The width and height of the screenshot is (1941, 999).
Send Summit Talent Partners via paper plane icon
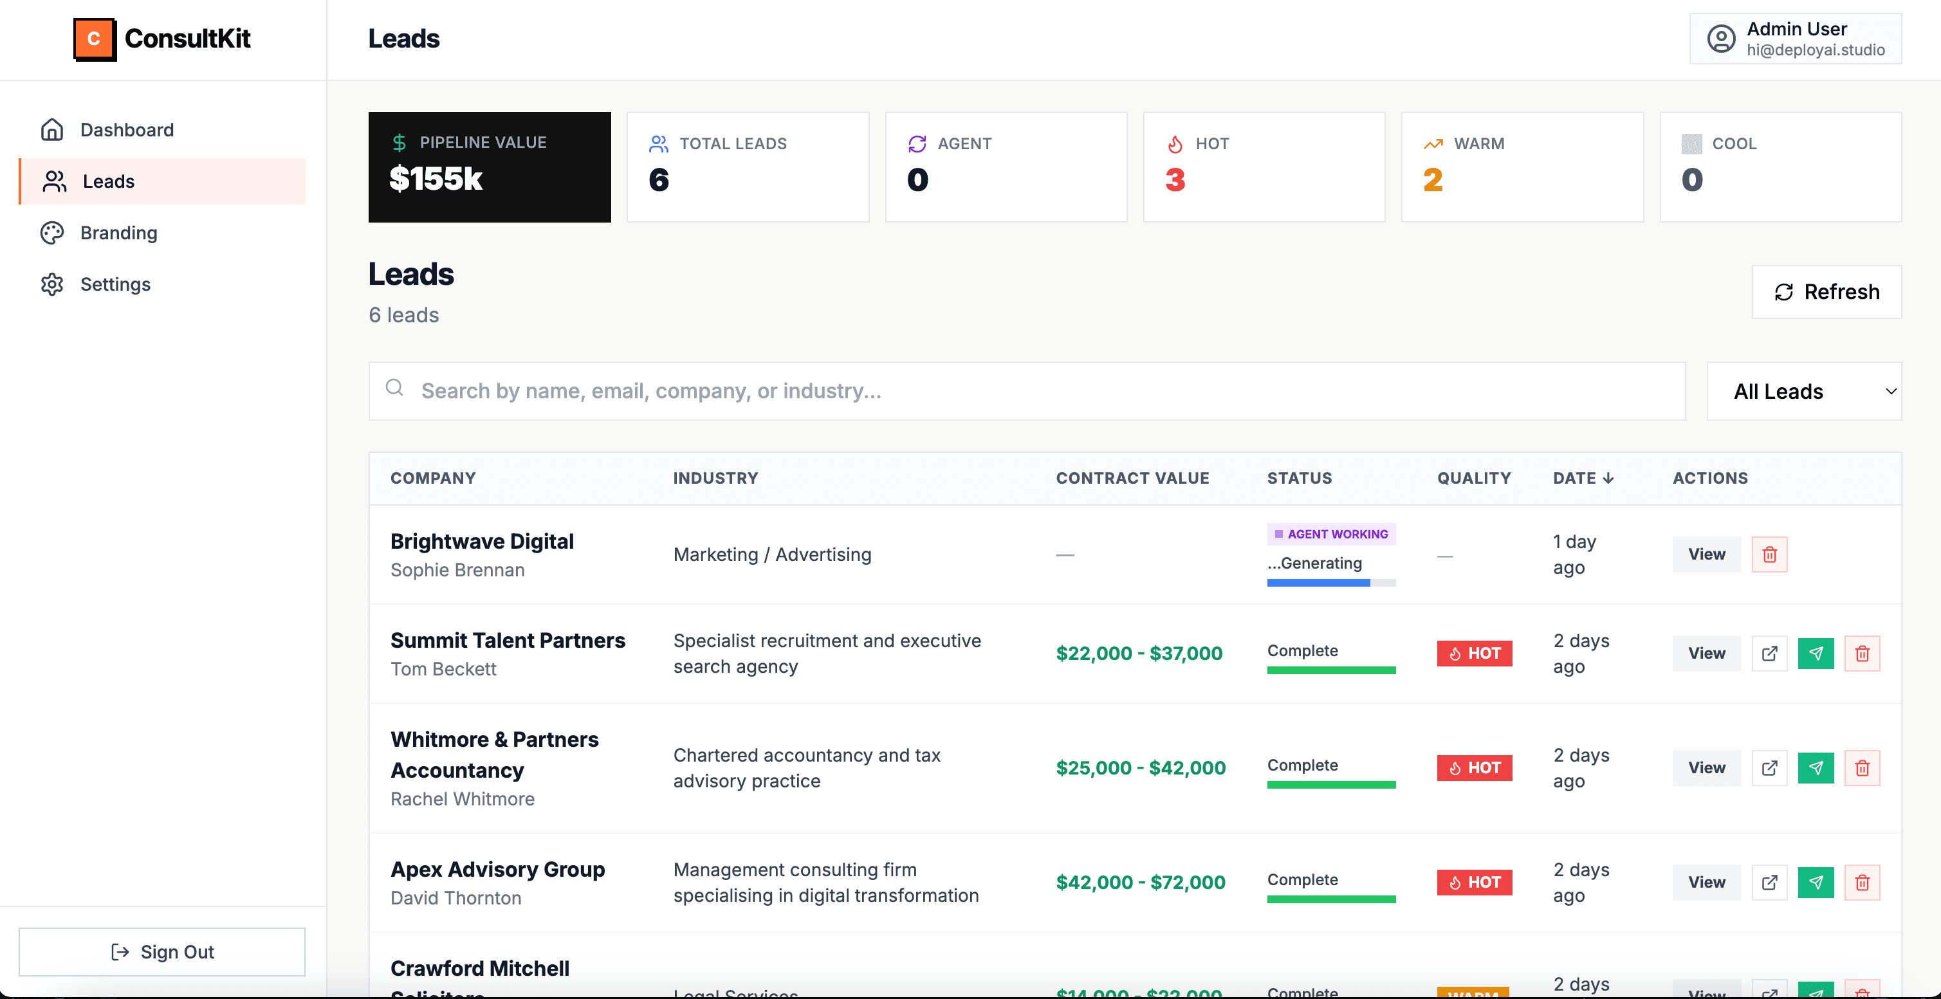1816,653
